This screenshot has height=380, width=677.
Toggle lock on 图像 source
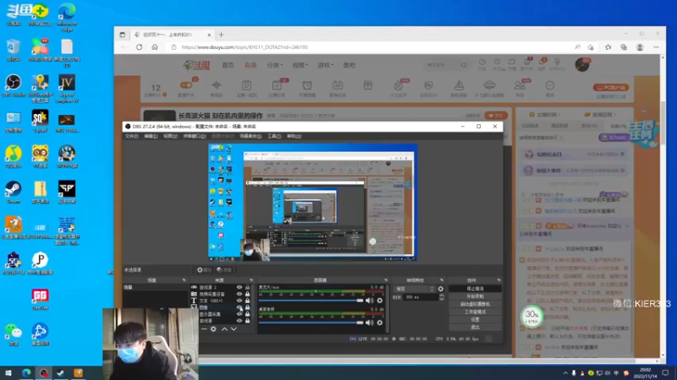(247, 307)
